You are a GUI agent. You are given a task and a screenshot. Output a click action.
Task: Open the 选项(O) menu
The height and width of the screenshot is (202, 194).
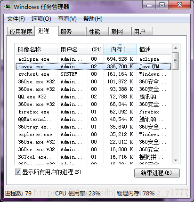pos(41,19)
